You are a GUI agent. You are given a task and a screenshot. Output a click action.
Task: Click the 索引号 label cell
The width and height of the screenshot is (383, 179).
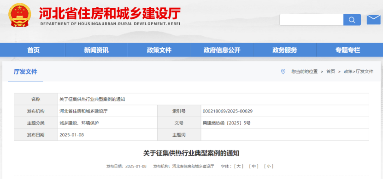tap(179, 111)
